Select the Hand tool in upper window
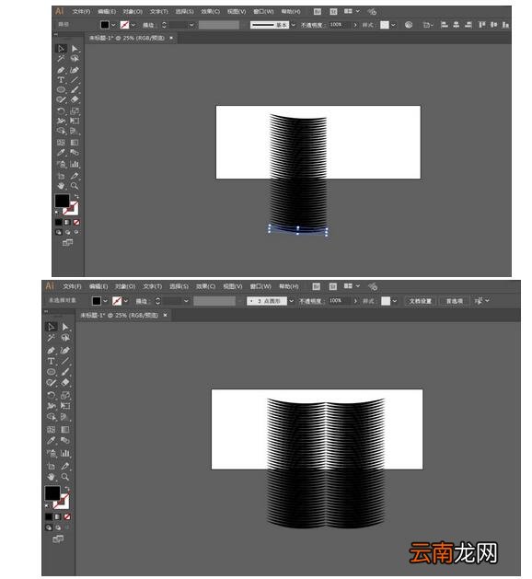532x579 pixels. (61, 185)
